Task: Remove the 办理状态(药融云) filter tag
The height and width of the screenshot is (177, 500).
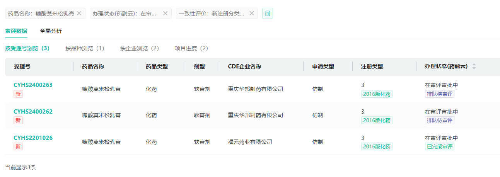Action: 165,13
